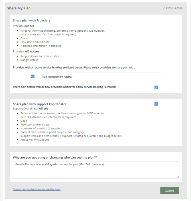Click 'Providers with an active service booking' instruction

[74, 68]
